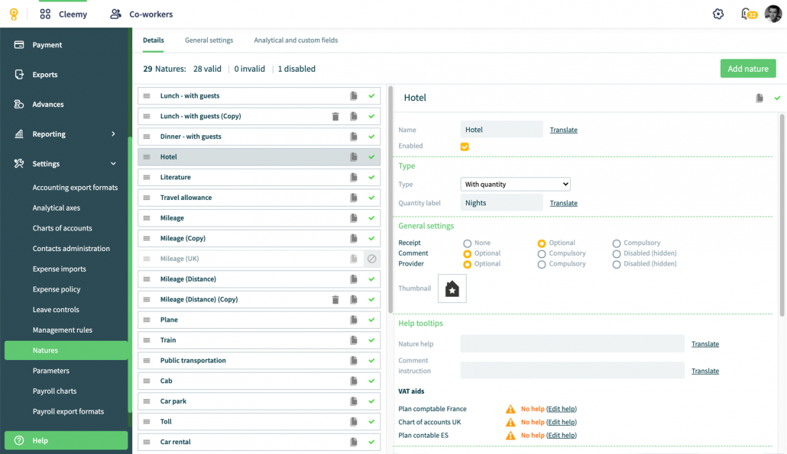
Task: Duplicate the Plane nature
Action: pos(354,320)
